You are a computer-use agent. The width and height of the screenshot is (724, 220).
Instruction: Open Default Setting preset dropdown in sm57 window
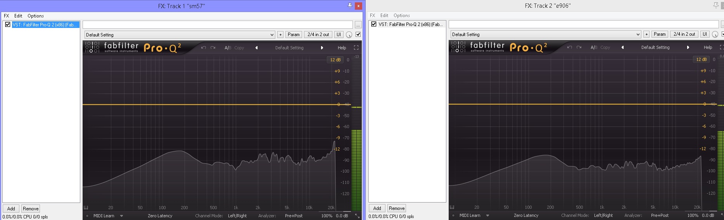pos(180,35)
